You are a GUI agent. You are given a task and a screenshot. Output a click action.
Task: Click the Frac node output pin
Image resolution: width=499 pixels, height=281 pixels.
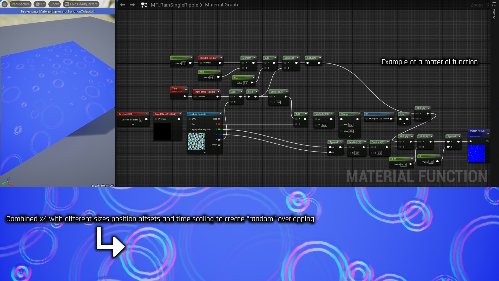255,97
